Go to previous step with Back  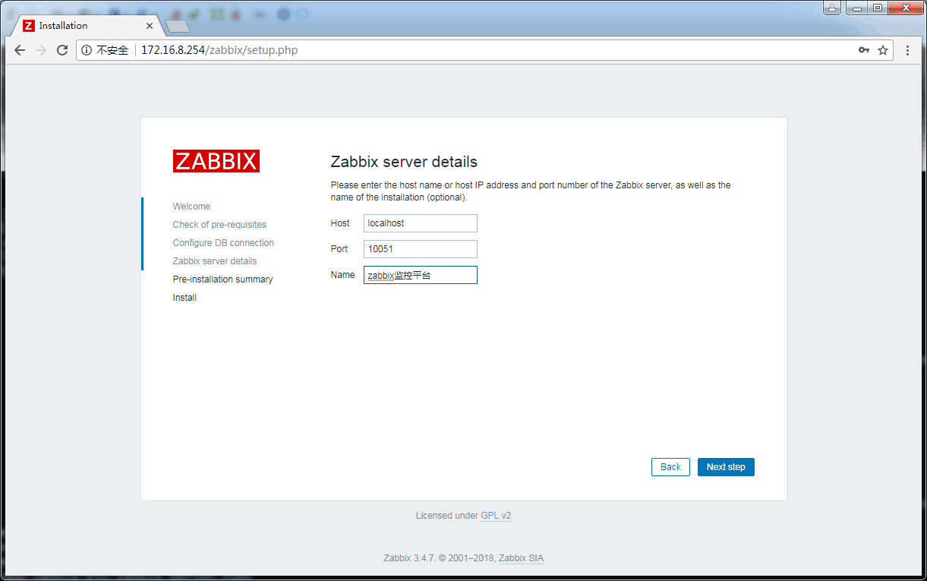670,467
